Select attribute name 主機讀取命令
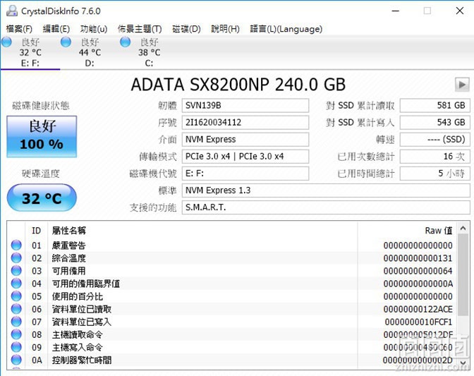Viewport: 474px width, 376px height. tap(78, 334)
